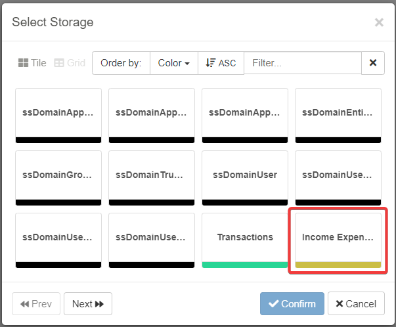Cancel the storage selection
The height and width of the screenshot is (327, 396).
(x=356, y=304)
